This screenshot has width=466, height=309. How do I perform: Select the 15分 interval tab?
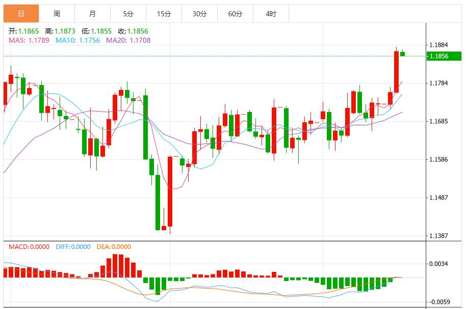coord(164,10)
